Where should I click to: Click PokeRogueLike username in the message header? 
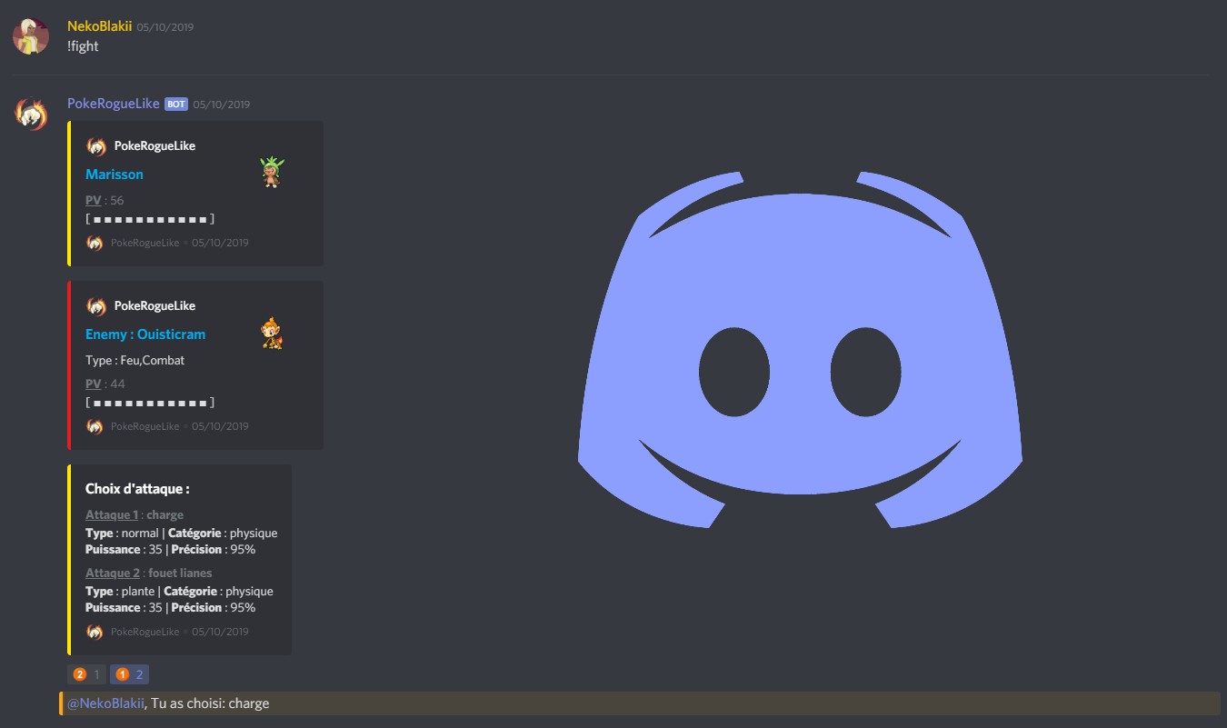pyautogui.click(x=113, y=104)
